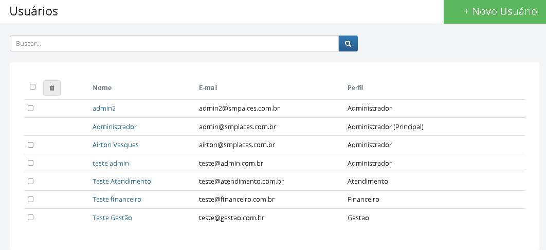Tick the teste admin row checkbox
The width and height of the screenshot is (546, 250).
point(31,163)
